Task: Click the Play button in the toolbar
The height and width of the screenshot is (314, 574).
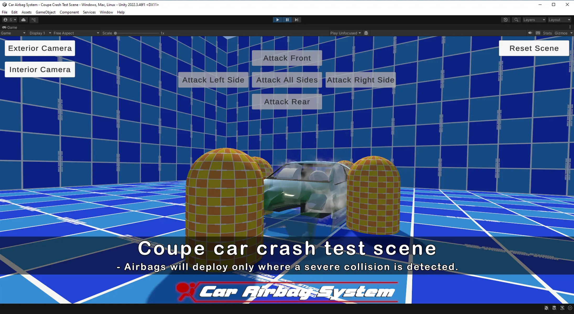Action: (277, 20)
